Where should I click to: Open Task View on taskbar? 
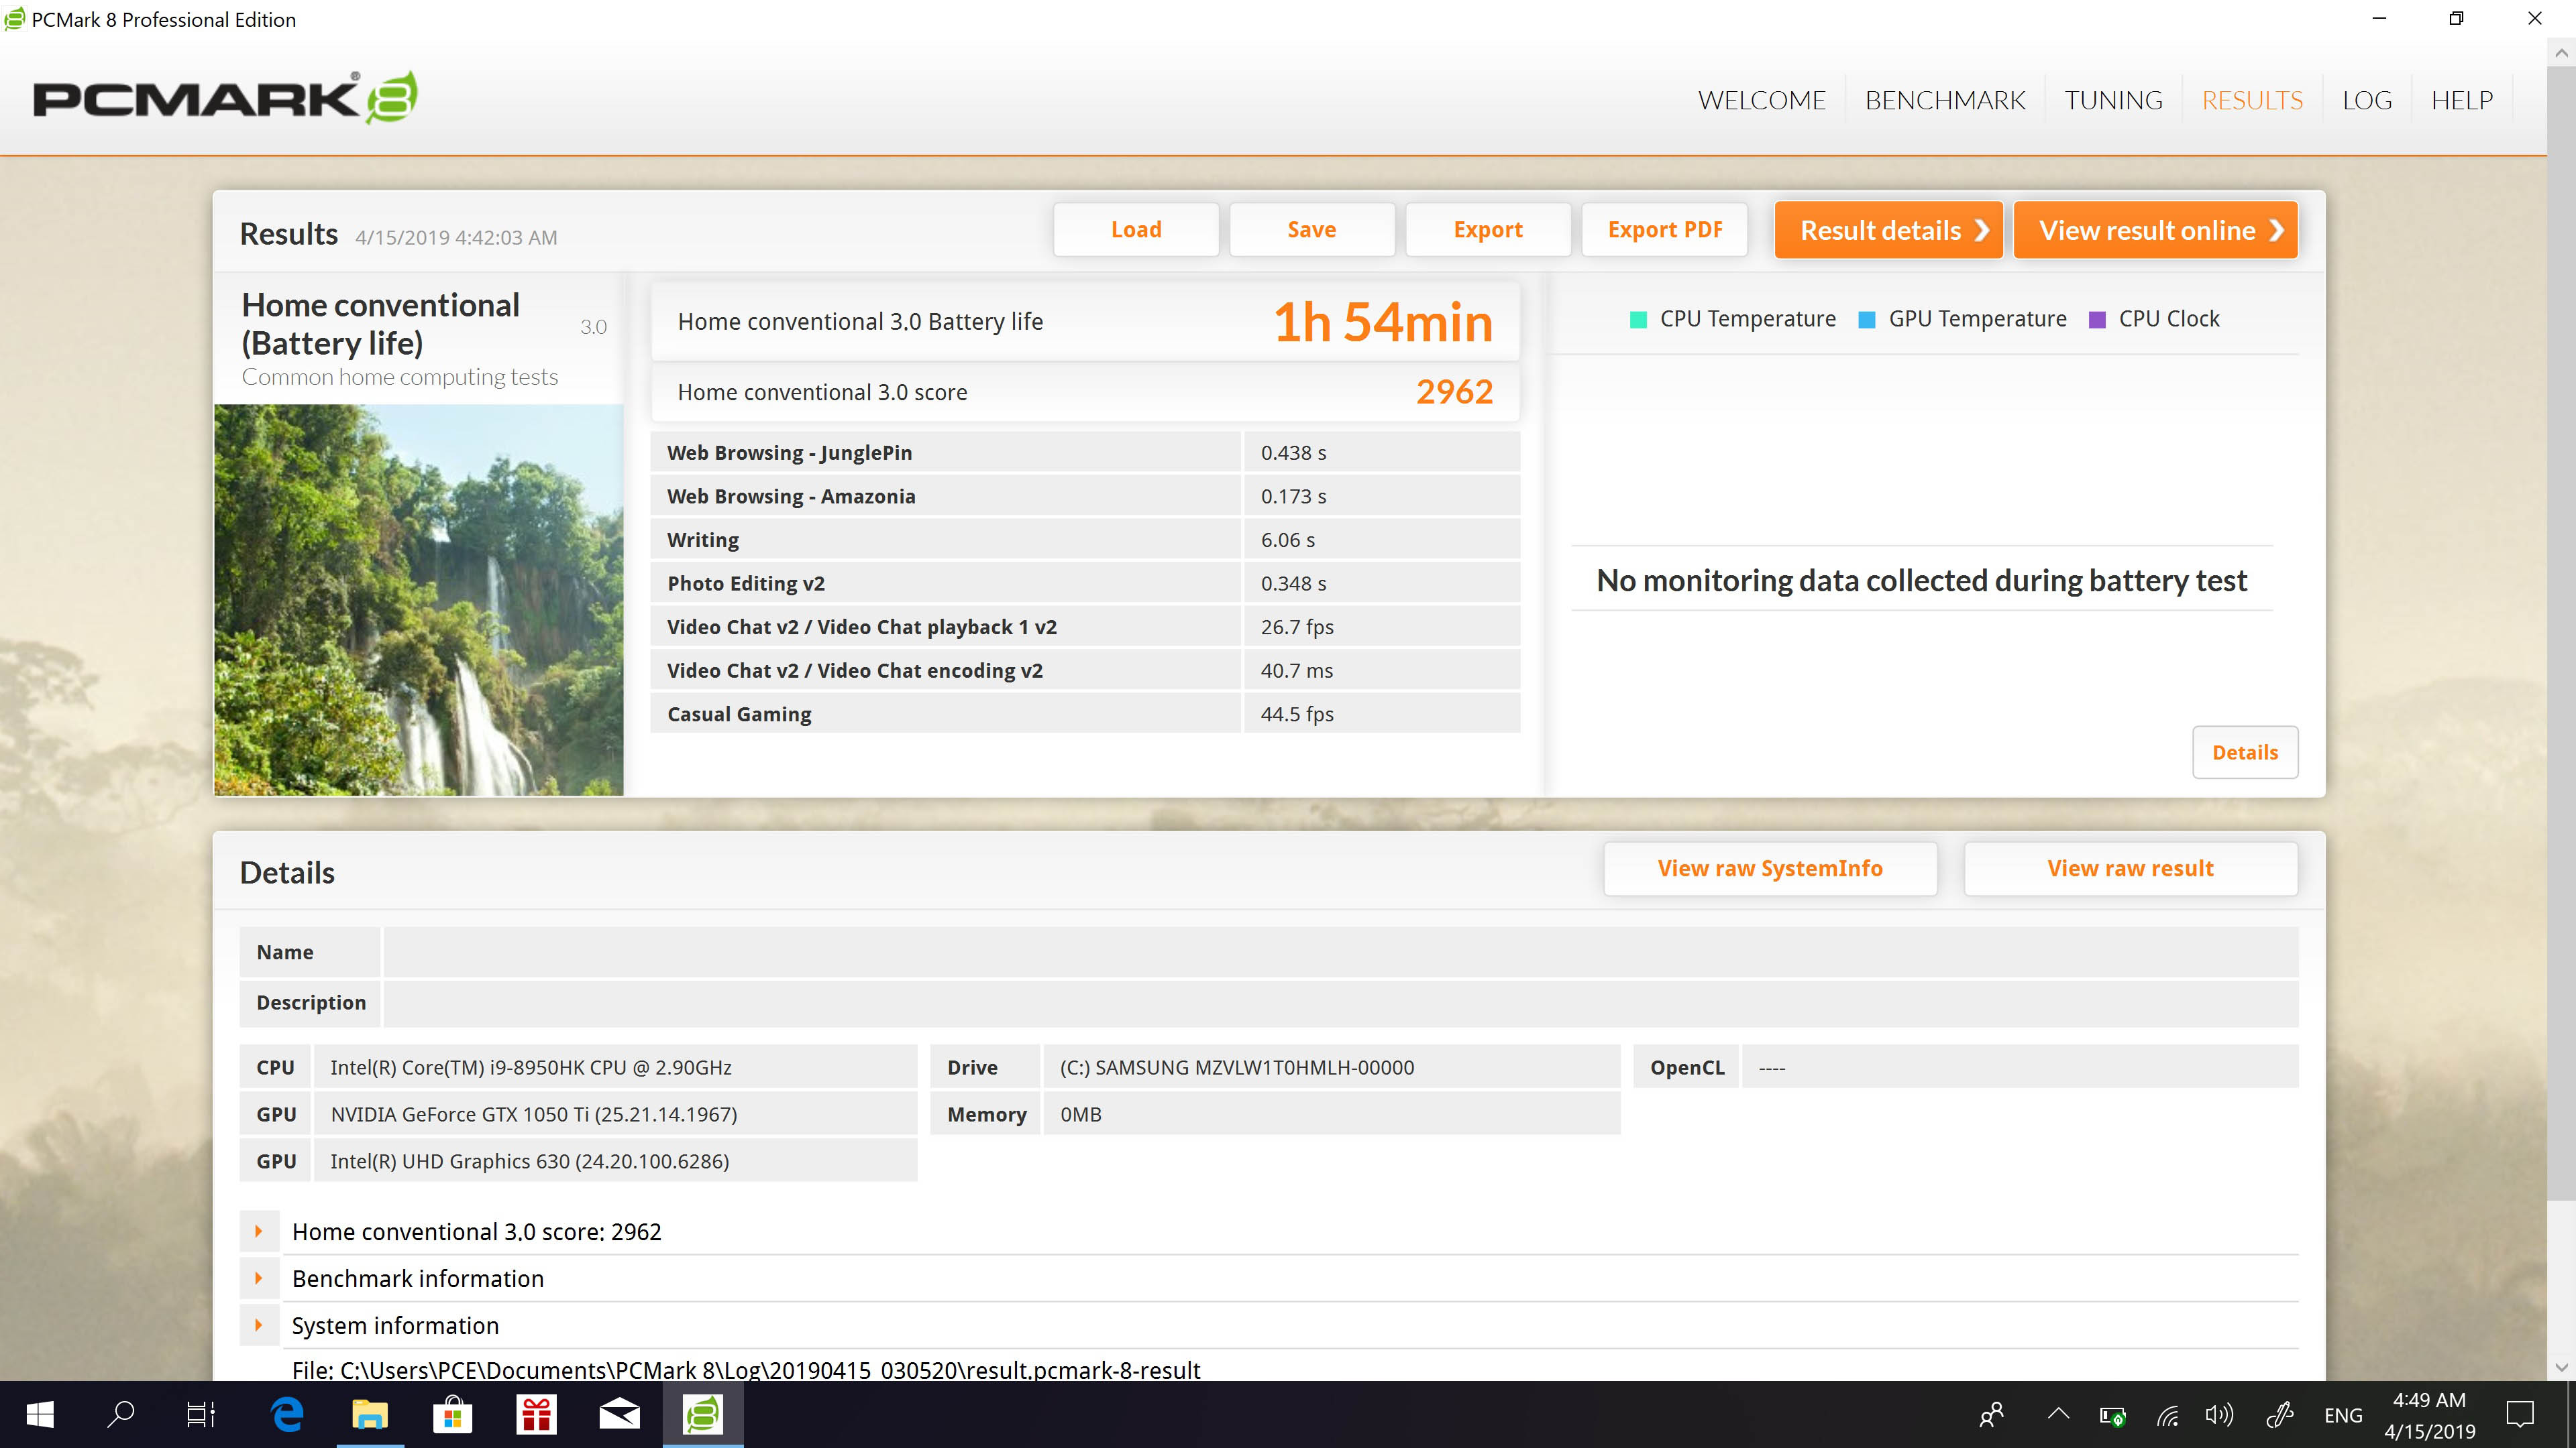[x=201, y=1414]
